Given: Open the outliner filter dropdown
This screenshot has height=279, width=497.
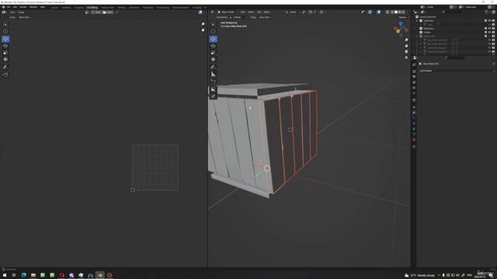Looking at the screenshot, I should coord(488,12).
